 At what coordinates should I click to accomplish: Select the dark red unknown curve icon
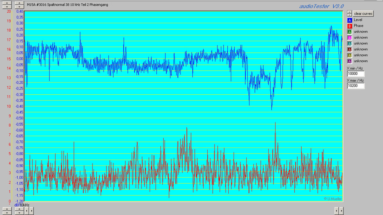coord(349,49)
